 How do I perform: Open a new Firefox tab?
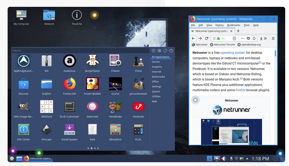[238, 31]
